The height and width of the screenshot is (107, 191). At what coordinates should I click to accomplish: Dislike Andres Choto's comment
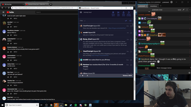tap(11, 69)
